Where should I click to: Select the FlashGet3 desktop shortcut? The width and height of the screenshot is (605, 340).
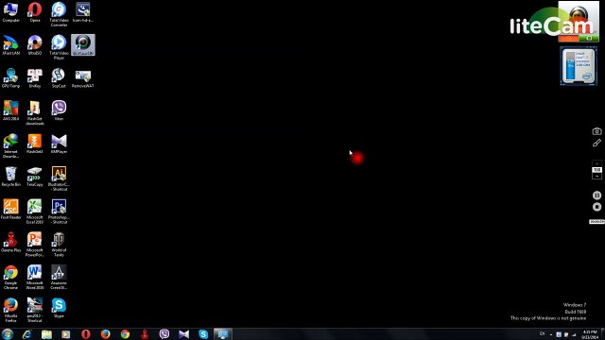[35, 144]
